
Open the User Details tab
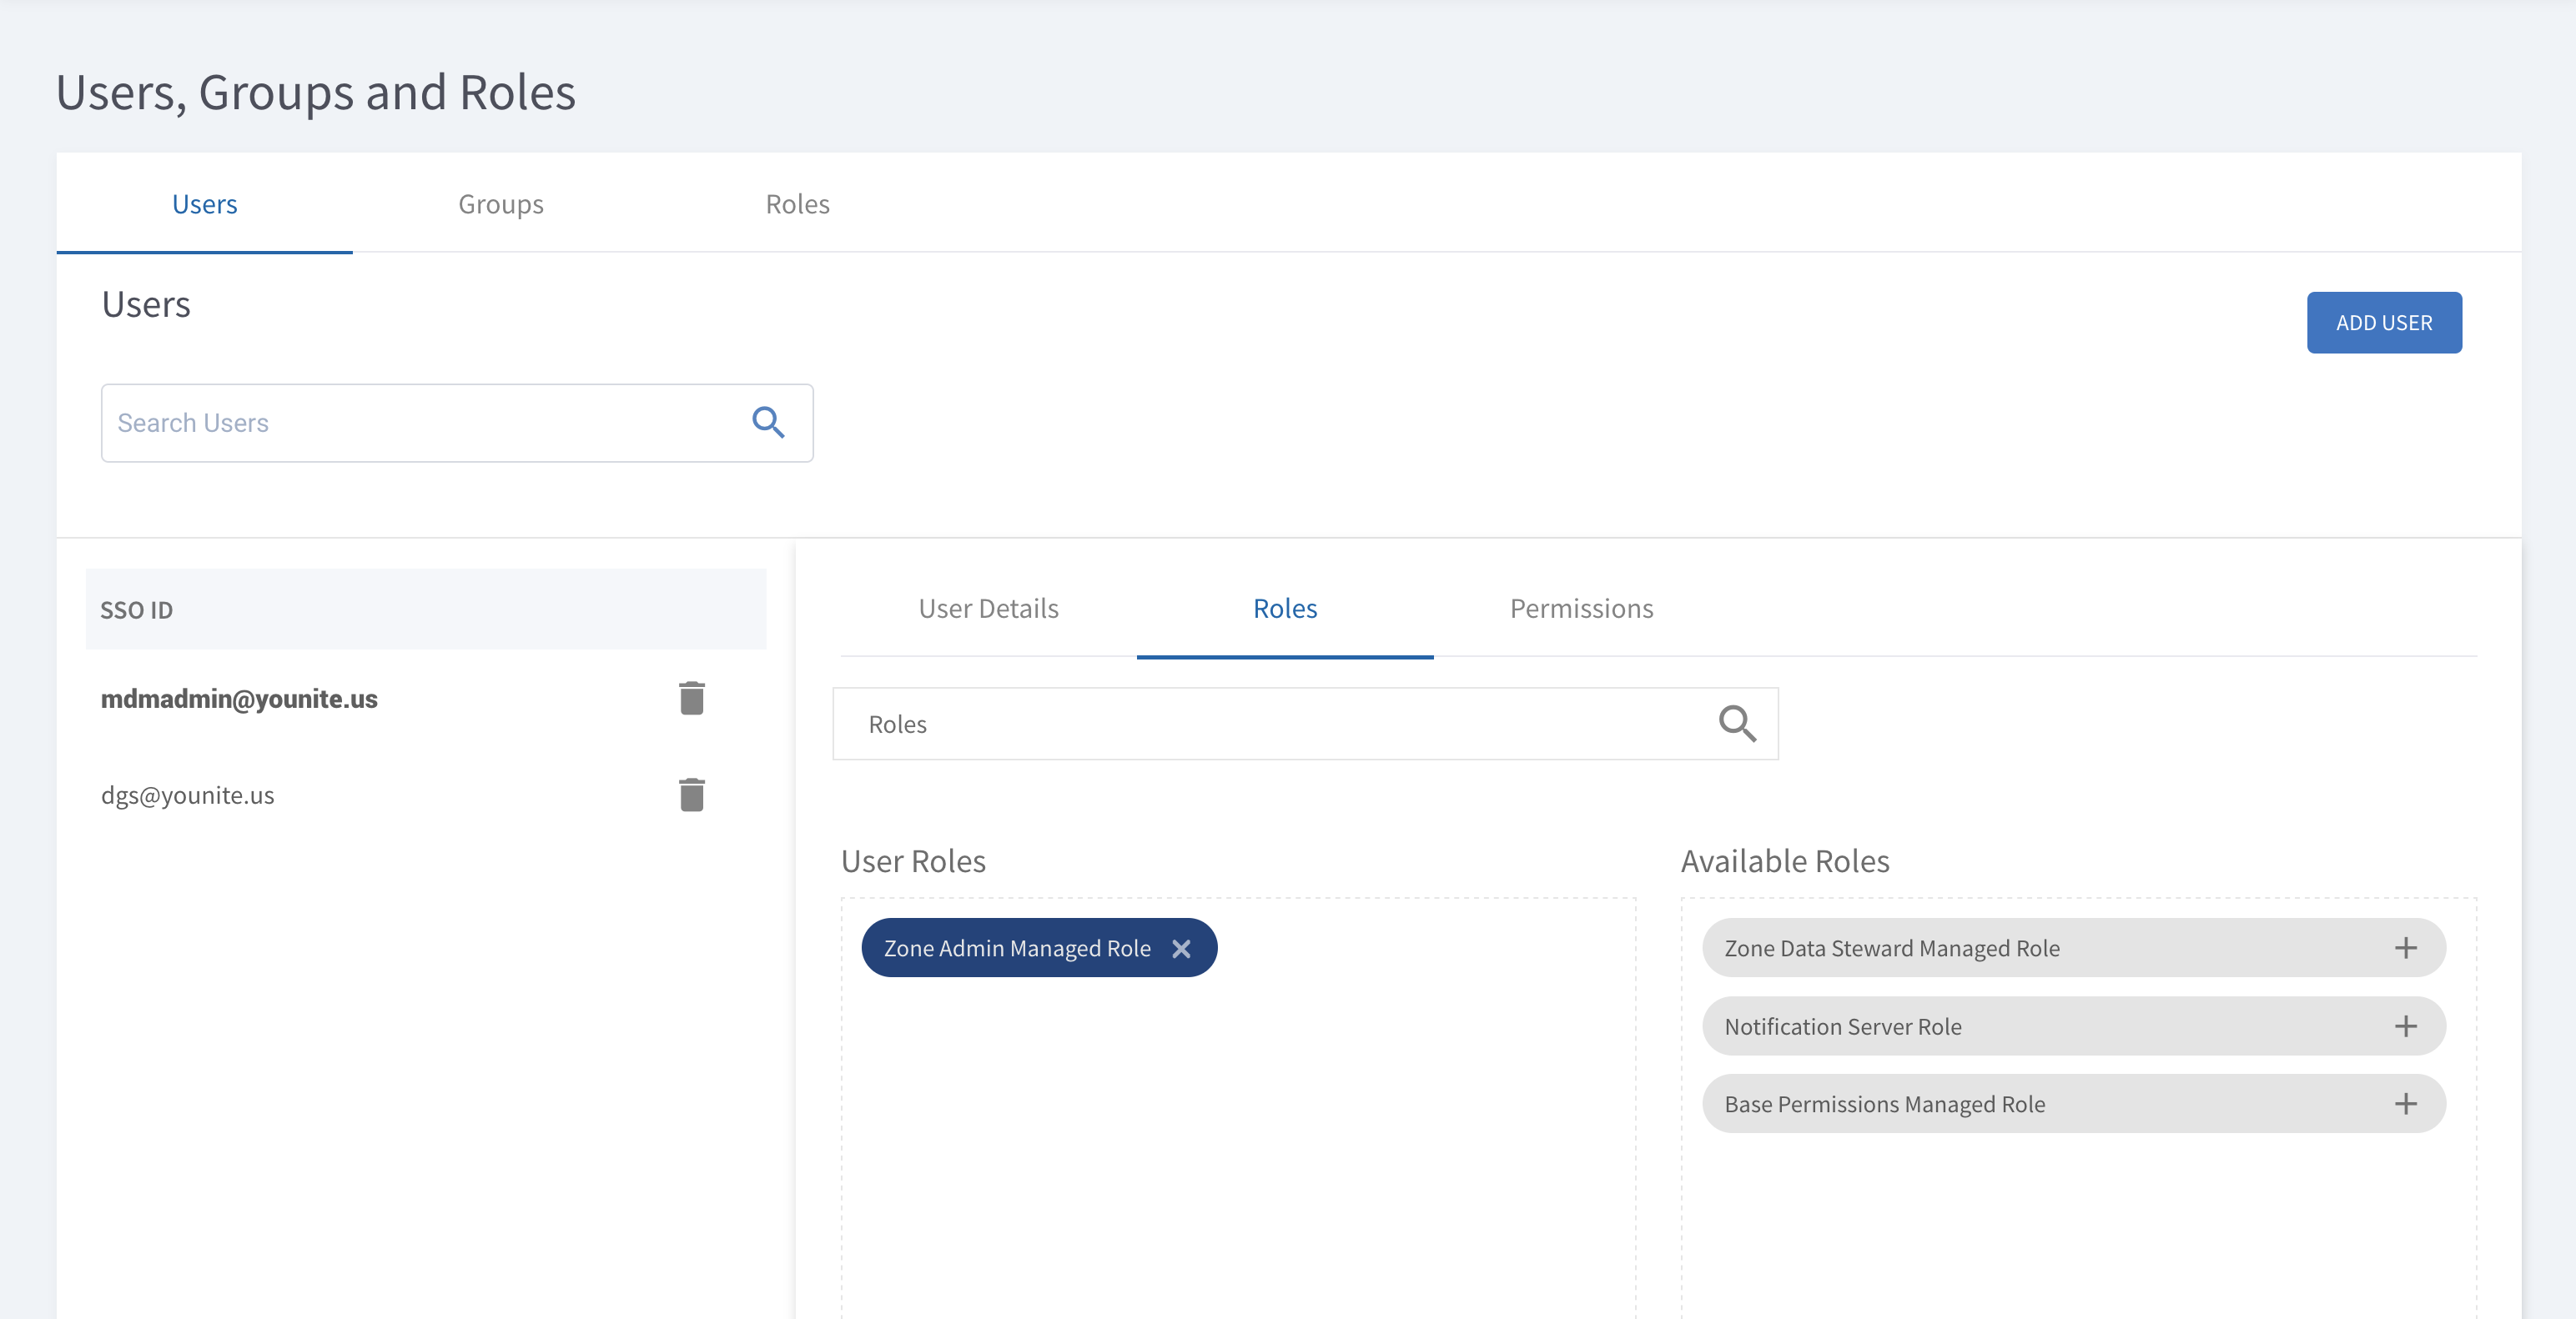(988, 609)
